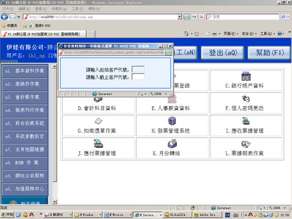292x219 pixels.
Task: Open J. 應付票據管理 icon
Action: click(98, 144)
